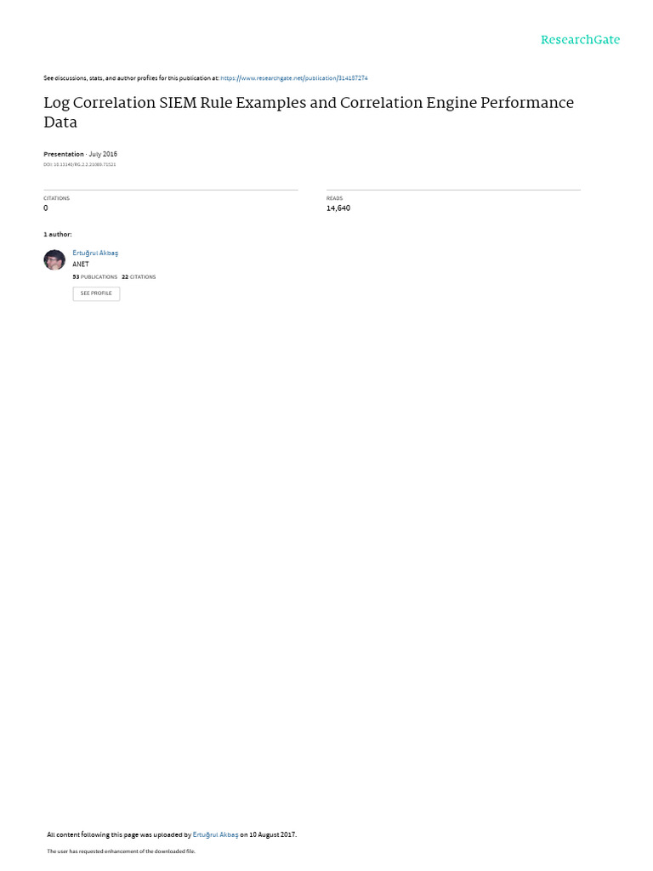The image size is (653, 871).
Task: Click the SEE PROFILE button
Action: [96, 293]
